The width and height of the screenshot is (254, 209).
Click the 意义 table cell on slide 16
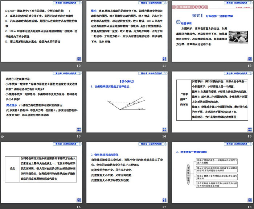pyautogui.click(x=12, y=169)
